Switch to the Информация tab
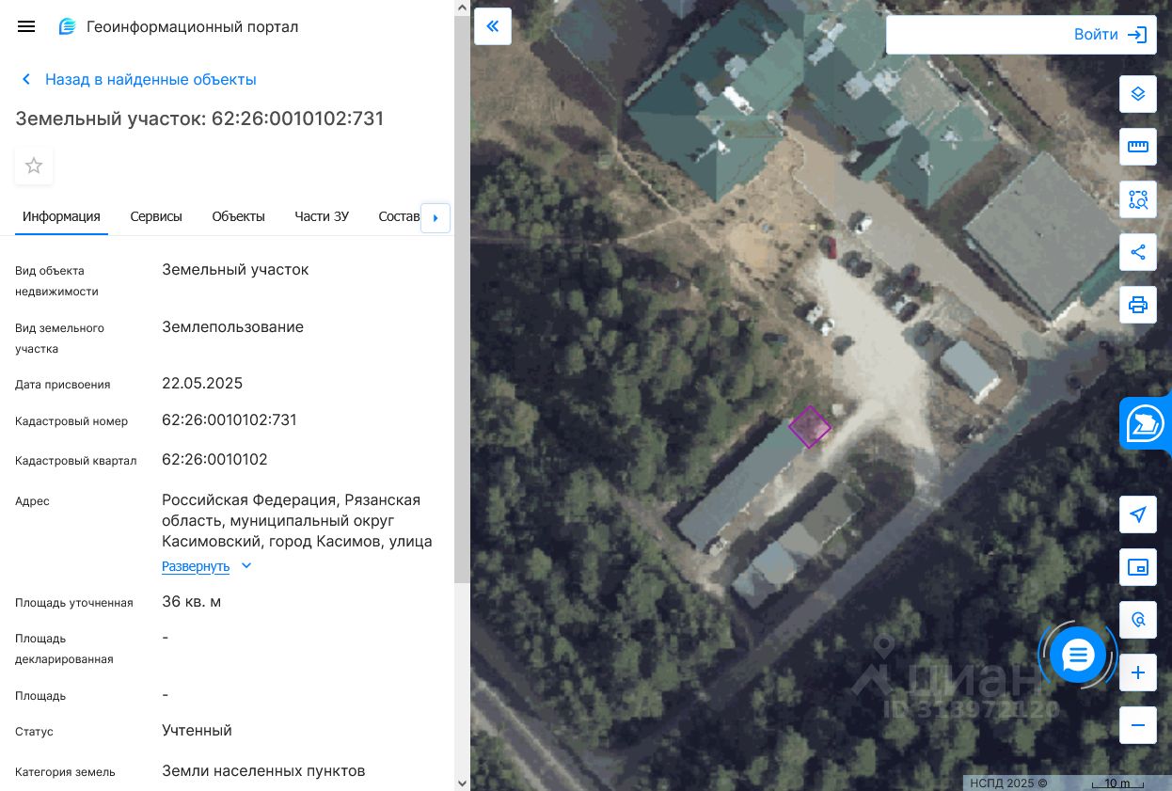 (x=61, y=216)
